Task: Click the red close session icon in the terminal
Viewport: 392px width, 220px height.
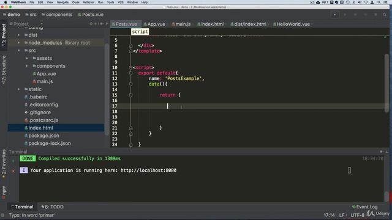Action: coord(13,171)
